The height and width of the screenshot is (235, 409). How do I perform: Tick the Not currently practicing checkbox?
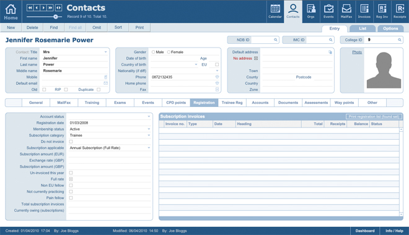[x=71, y=192]
